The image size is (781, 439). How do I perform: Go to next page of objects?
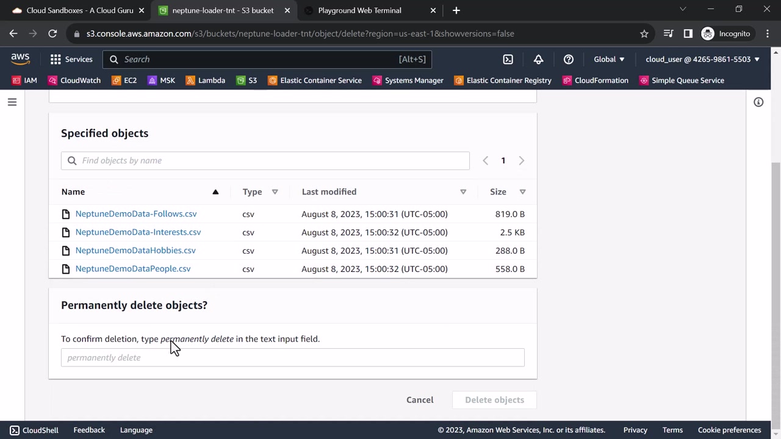tap(521, 161)
